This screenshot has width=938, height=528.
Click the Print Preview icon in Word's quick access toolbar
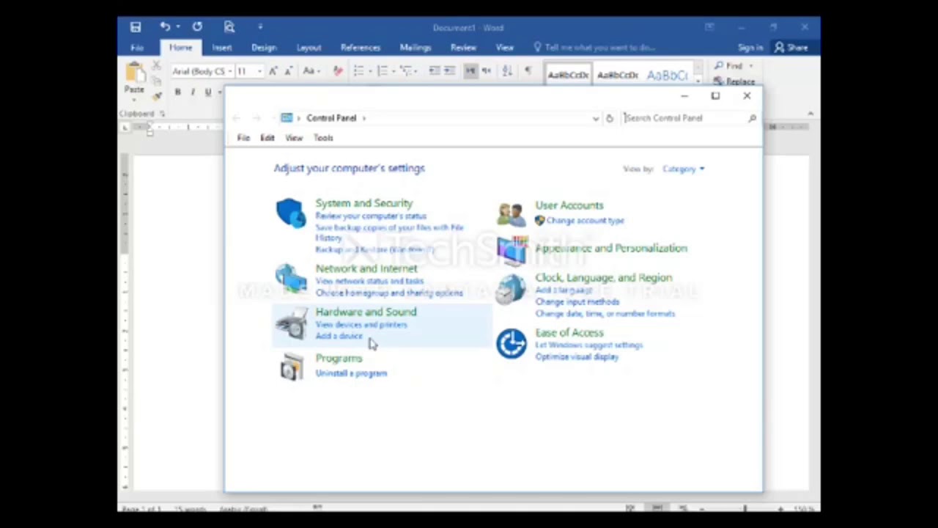point(229,27)
